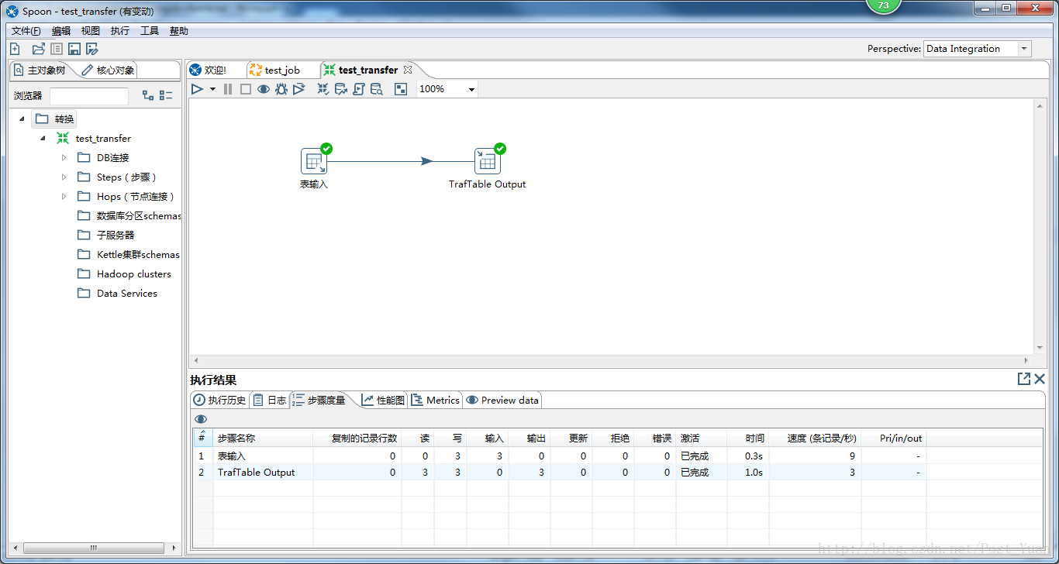Click the hop arrow between steps
1059x564 pixels.
[x=426, y=161]
